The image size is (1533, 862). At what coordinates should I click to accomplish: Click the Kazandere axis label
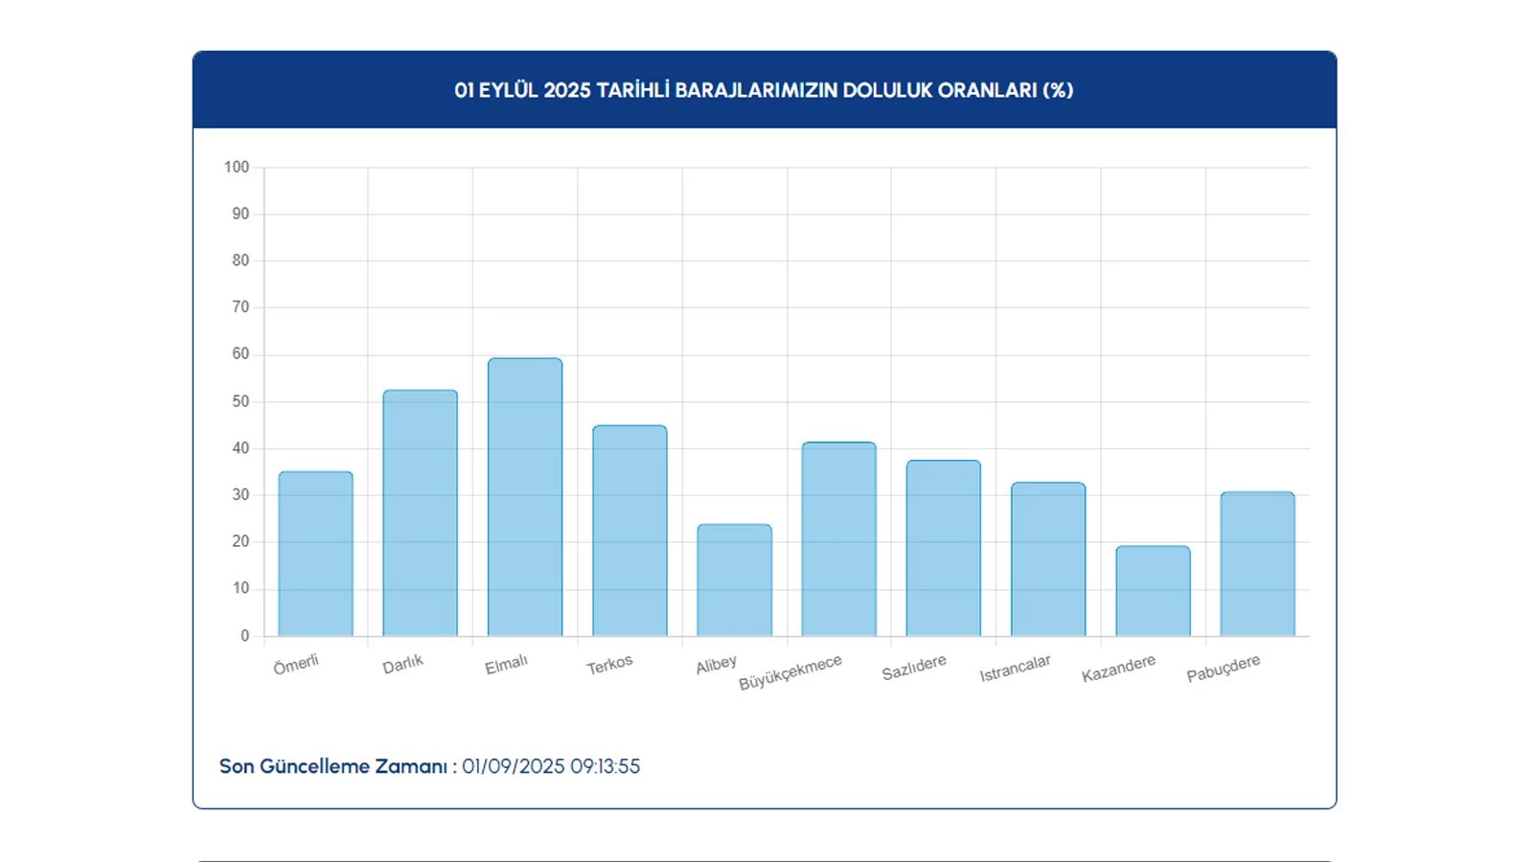tap(1118, 669)
